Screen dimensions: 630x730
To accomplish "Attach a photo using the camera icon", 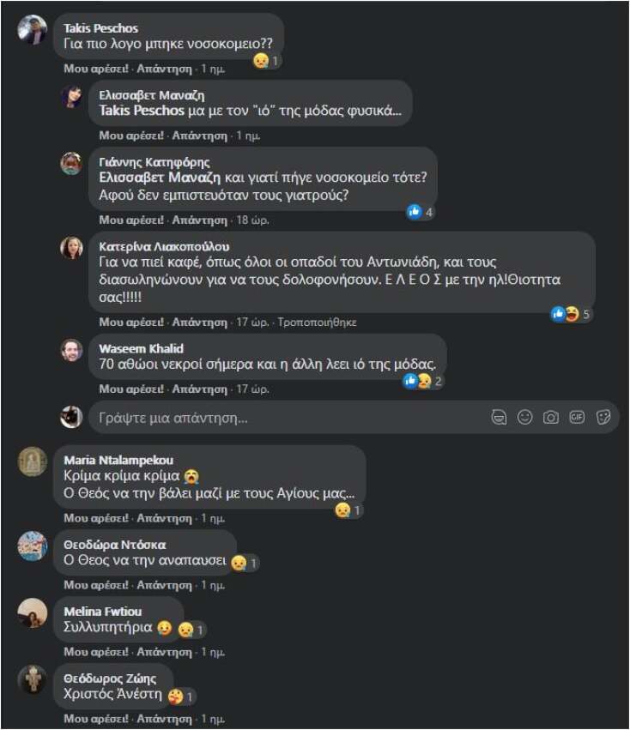I will [x=551, y=417].
